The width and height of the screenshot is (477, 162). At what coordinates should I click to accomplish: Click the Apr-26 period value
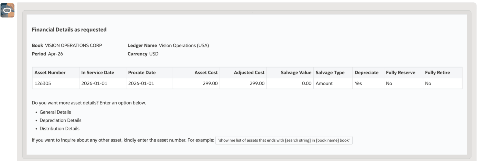pos(55,54)
